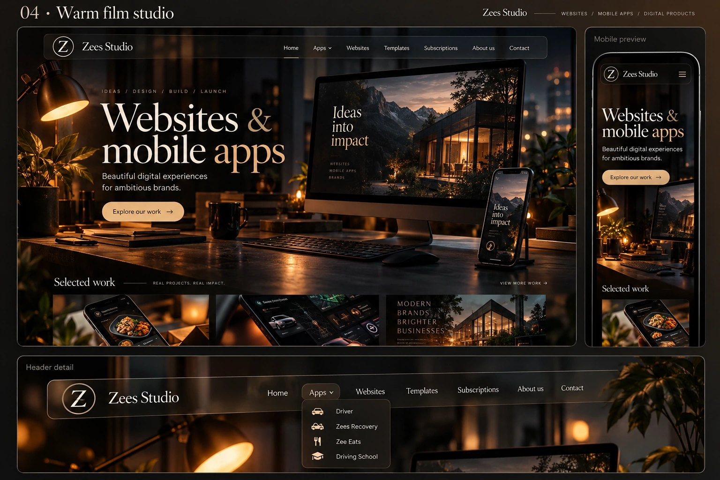
Task: Expand the Apps dropdown in desktop header
Action: (x=322, y=48)
